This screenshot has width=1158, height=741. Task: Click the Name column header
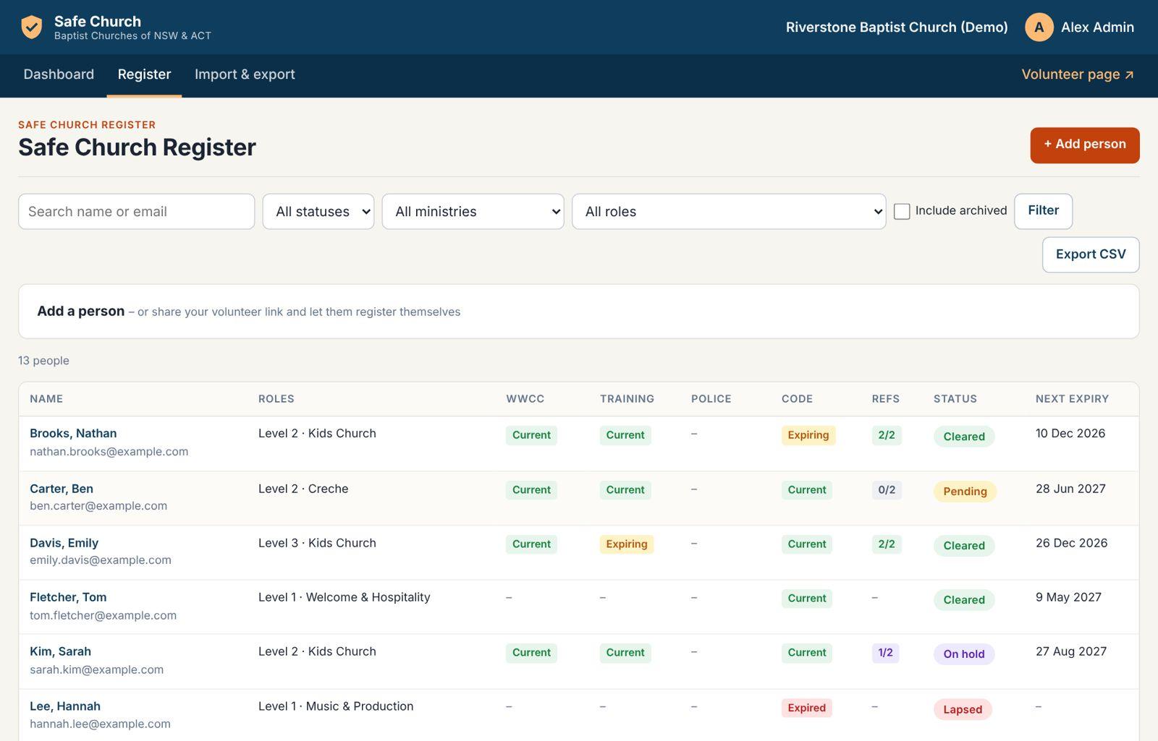click(x=46, y=399)
